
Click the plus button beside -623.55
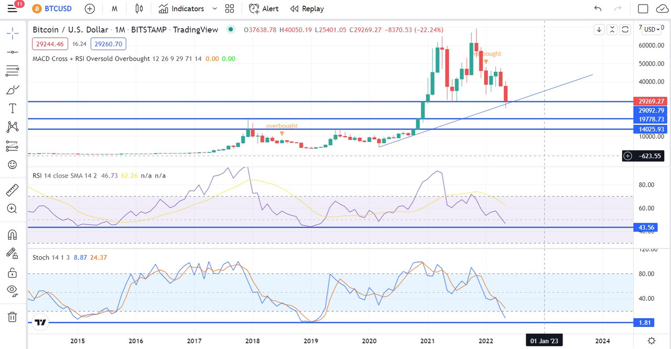[628, 156]
